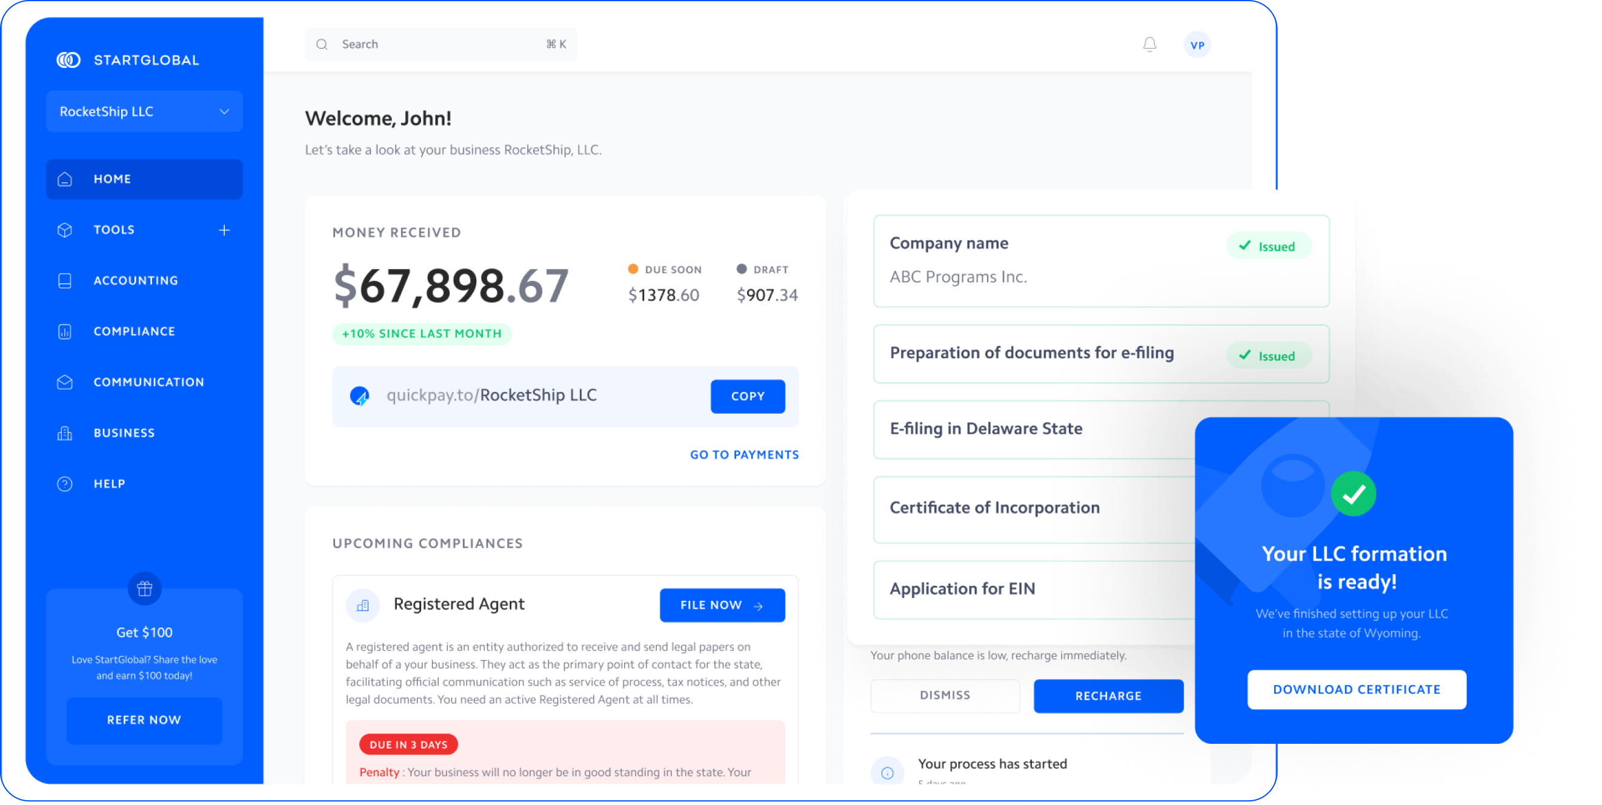Click the notification bell icon
This screenshot has height=805, width=1602.
tap(1149, 45)
